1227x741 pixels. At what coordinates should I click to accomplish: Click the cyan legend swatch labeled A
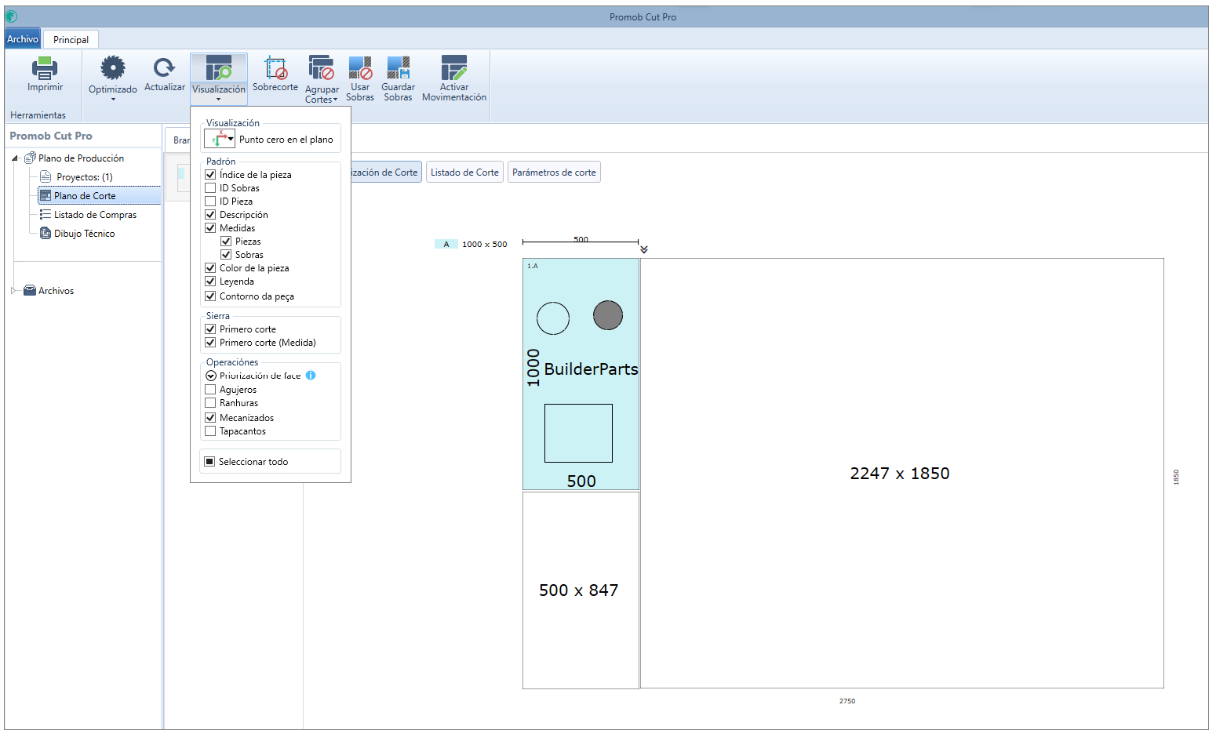[446, 245]
